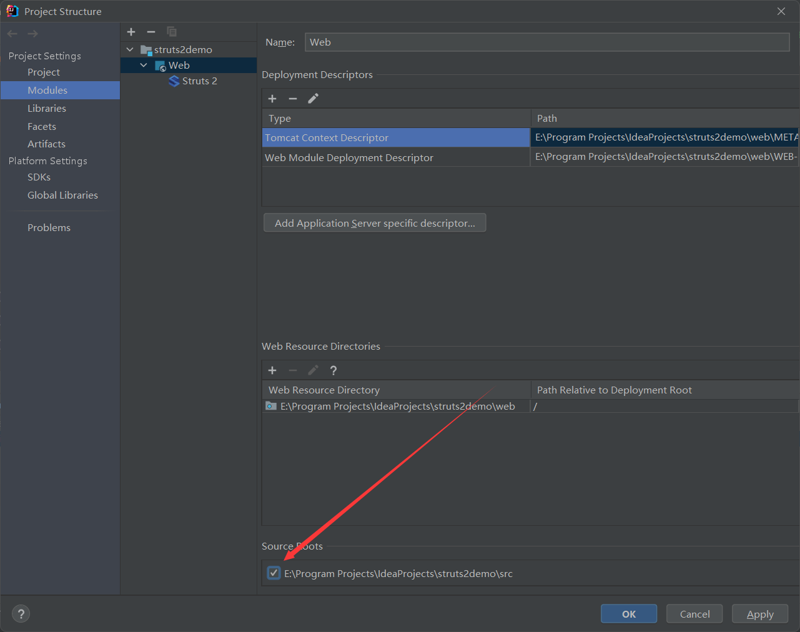The height and width of the screenshot is (632, 800).
Task: Click the forward navigation arrow
Action: point(32,34)
